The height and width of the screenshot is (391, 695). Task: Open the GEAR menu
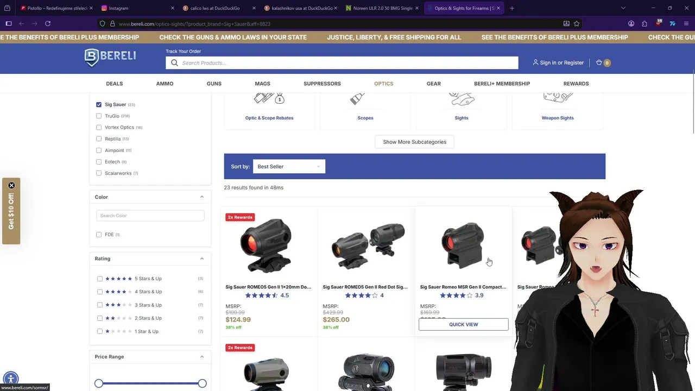pos(434,84)
